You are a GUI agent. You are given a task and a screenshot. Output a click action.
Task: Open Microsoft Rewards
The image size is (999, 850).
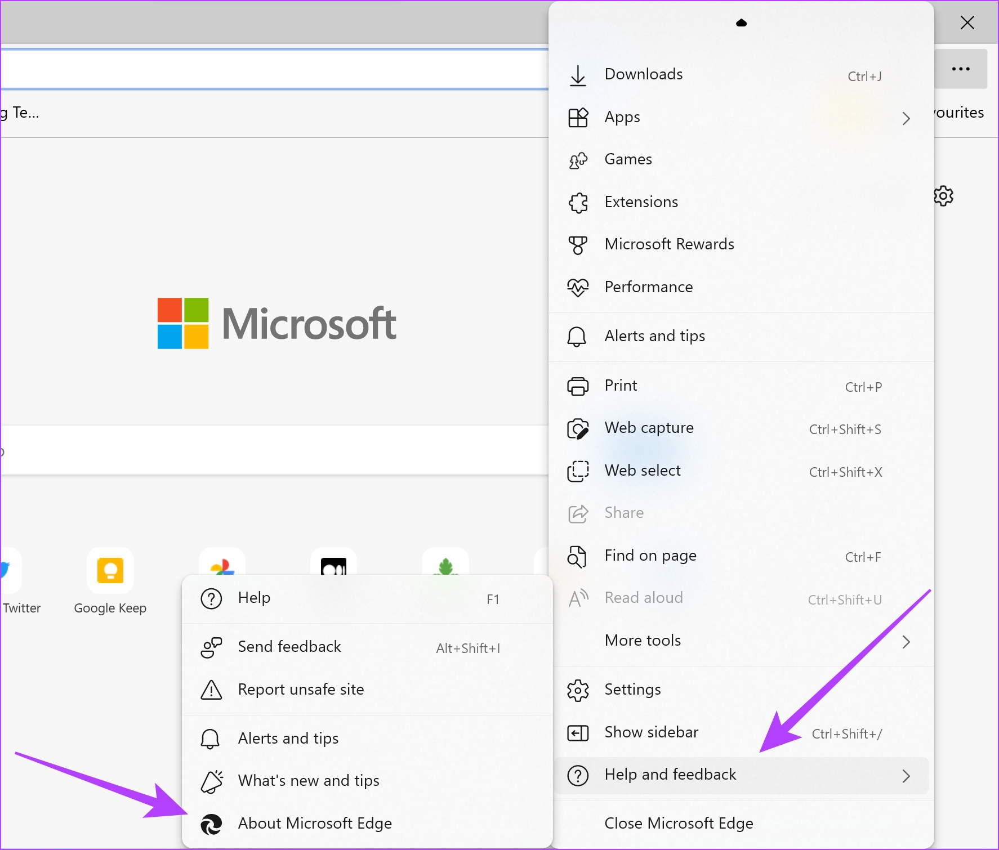point(669,244)
